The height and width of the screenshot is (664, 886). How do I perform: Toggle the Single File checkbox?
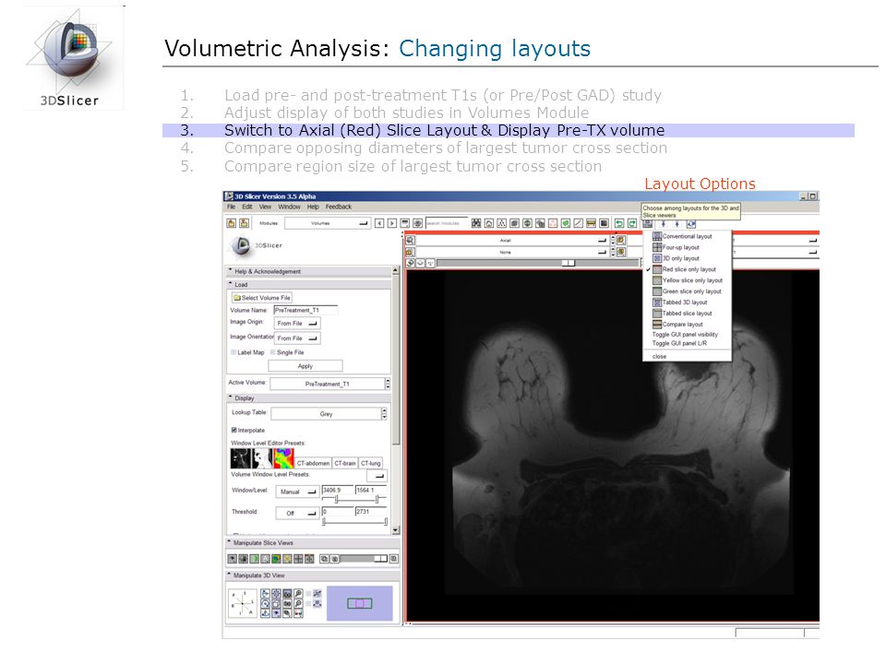coord(273,352)
